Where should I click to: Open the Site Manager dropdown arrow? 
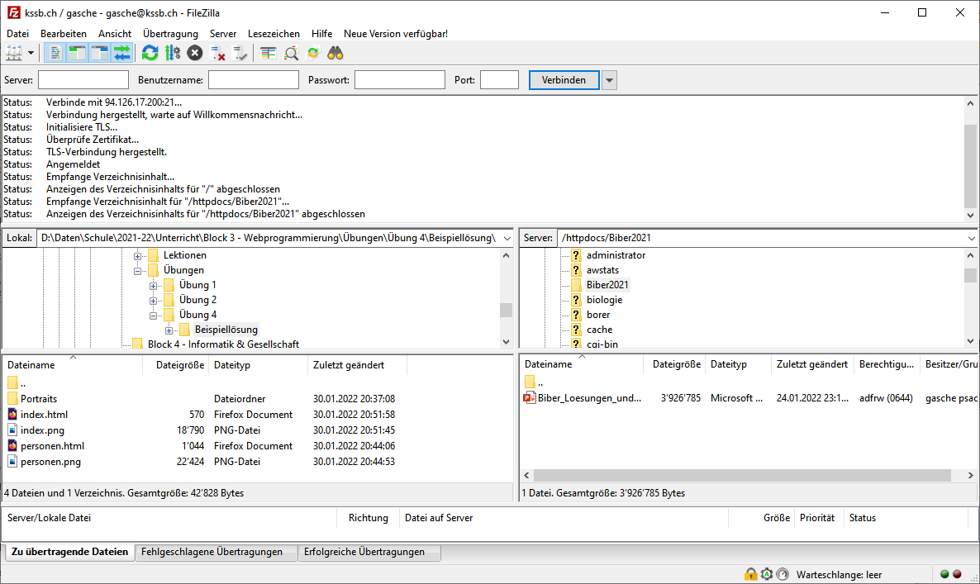31,54
